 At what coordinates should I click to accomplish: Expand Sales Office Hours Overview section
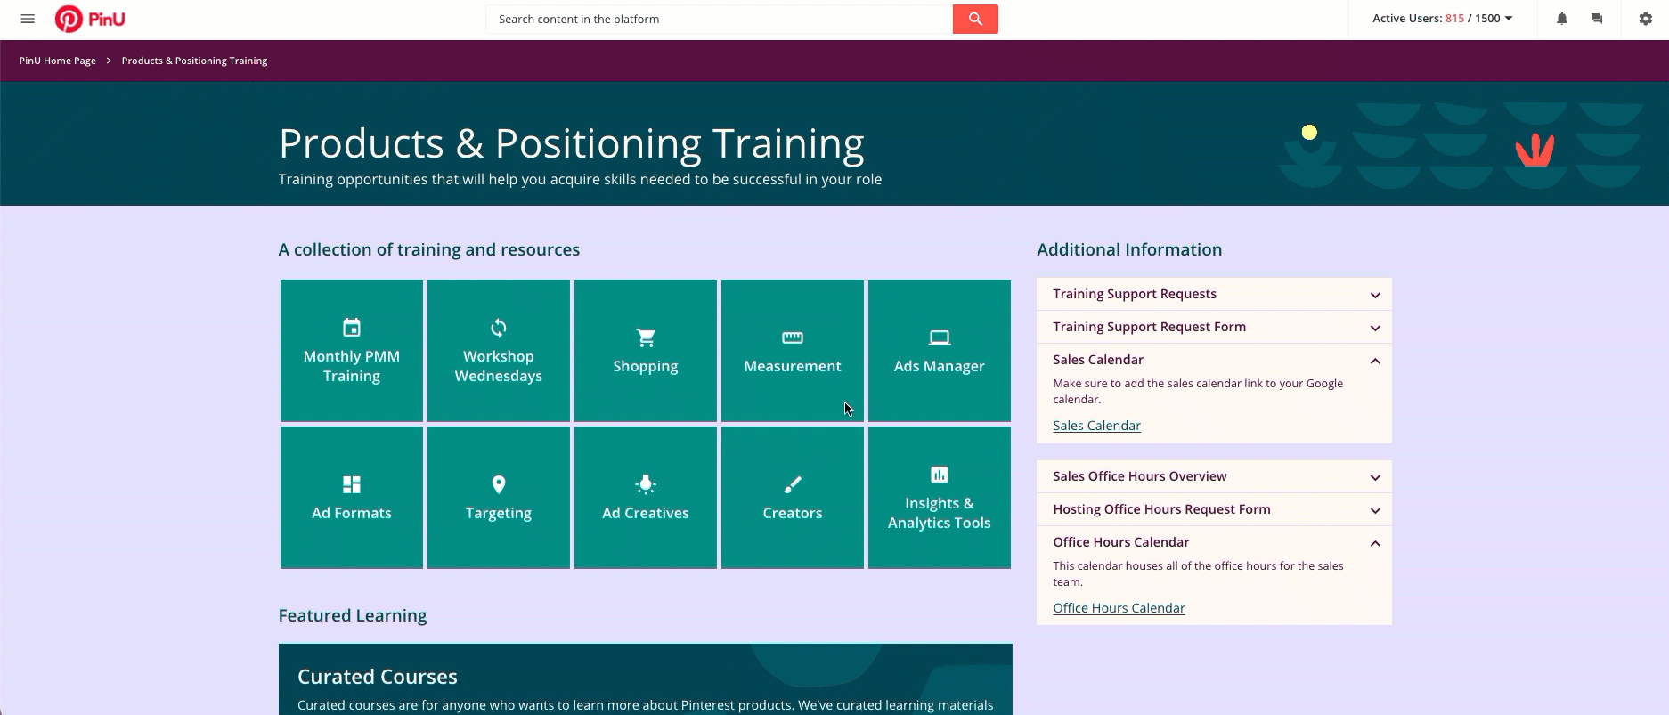[1214, 476]
